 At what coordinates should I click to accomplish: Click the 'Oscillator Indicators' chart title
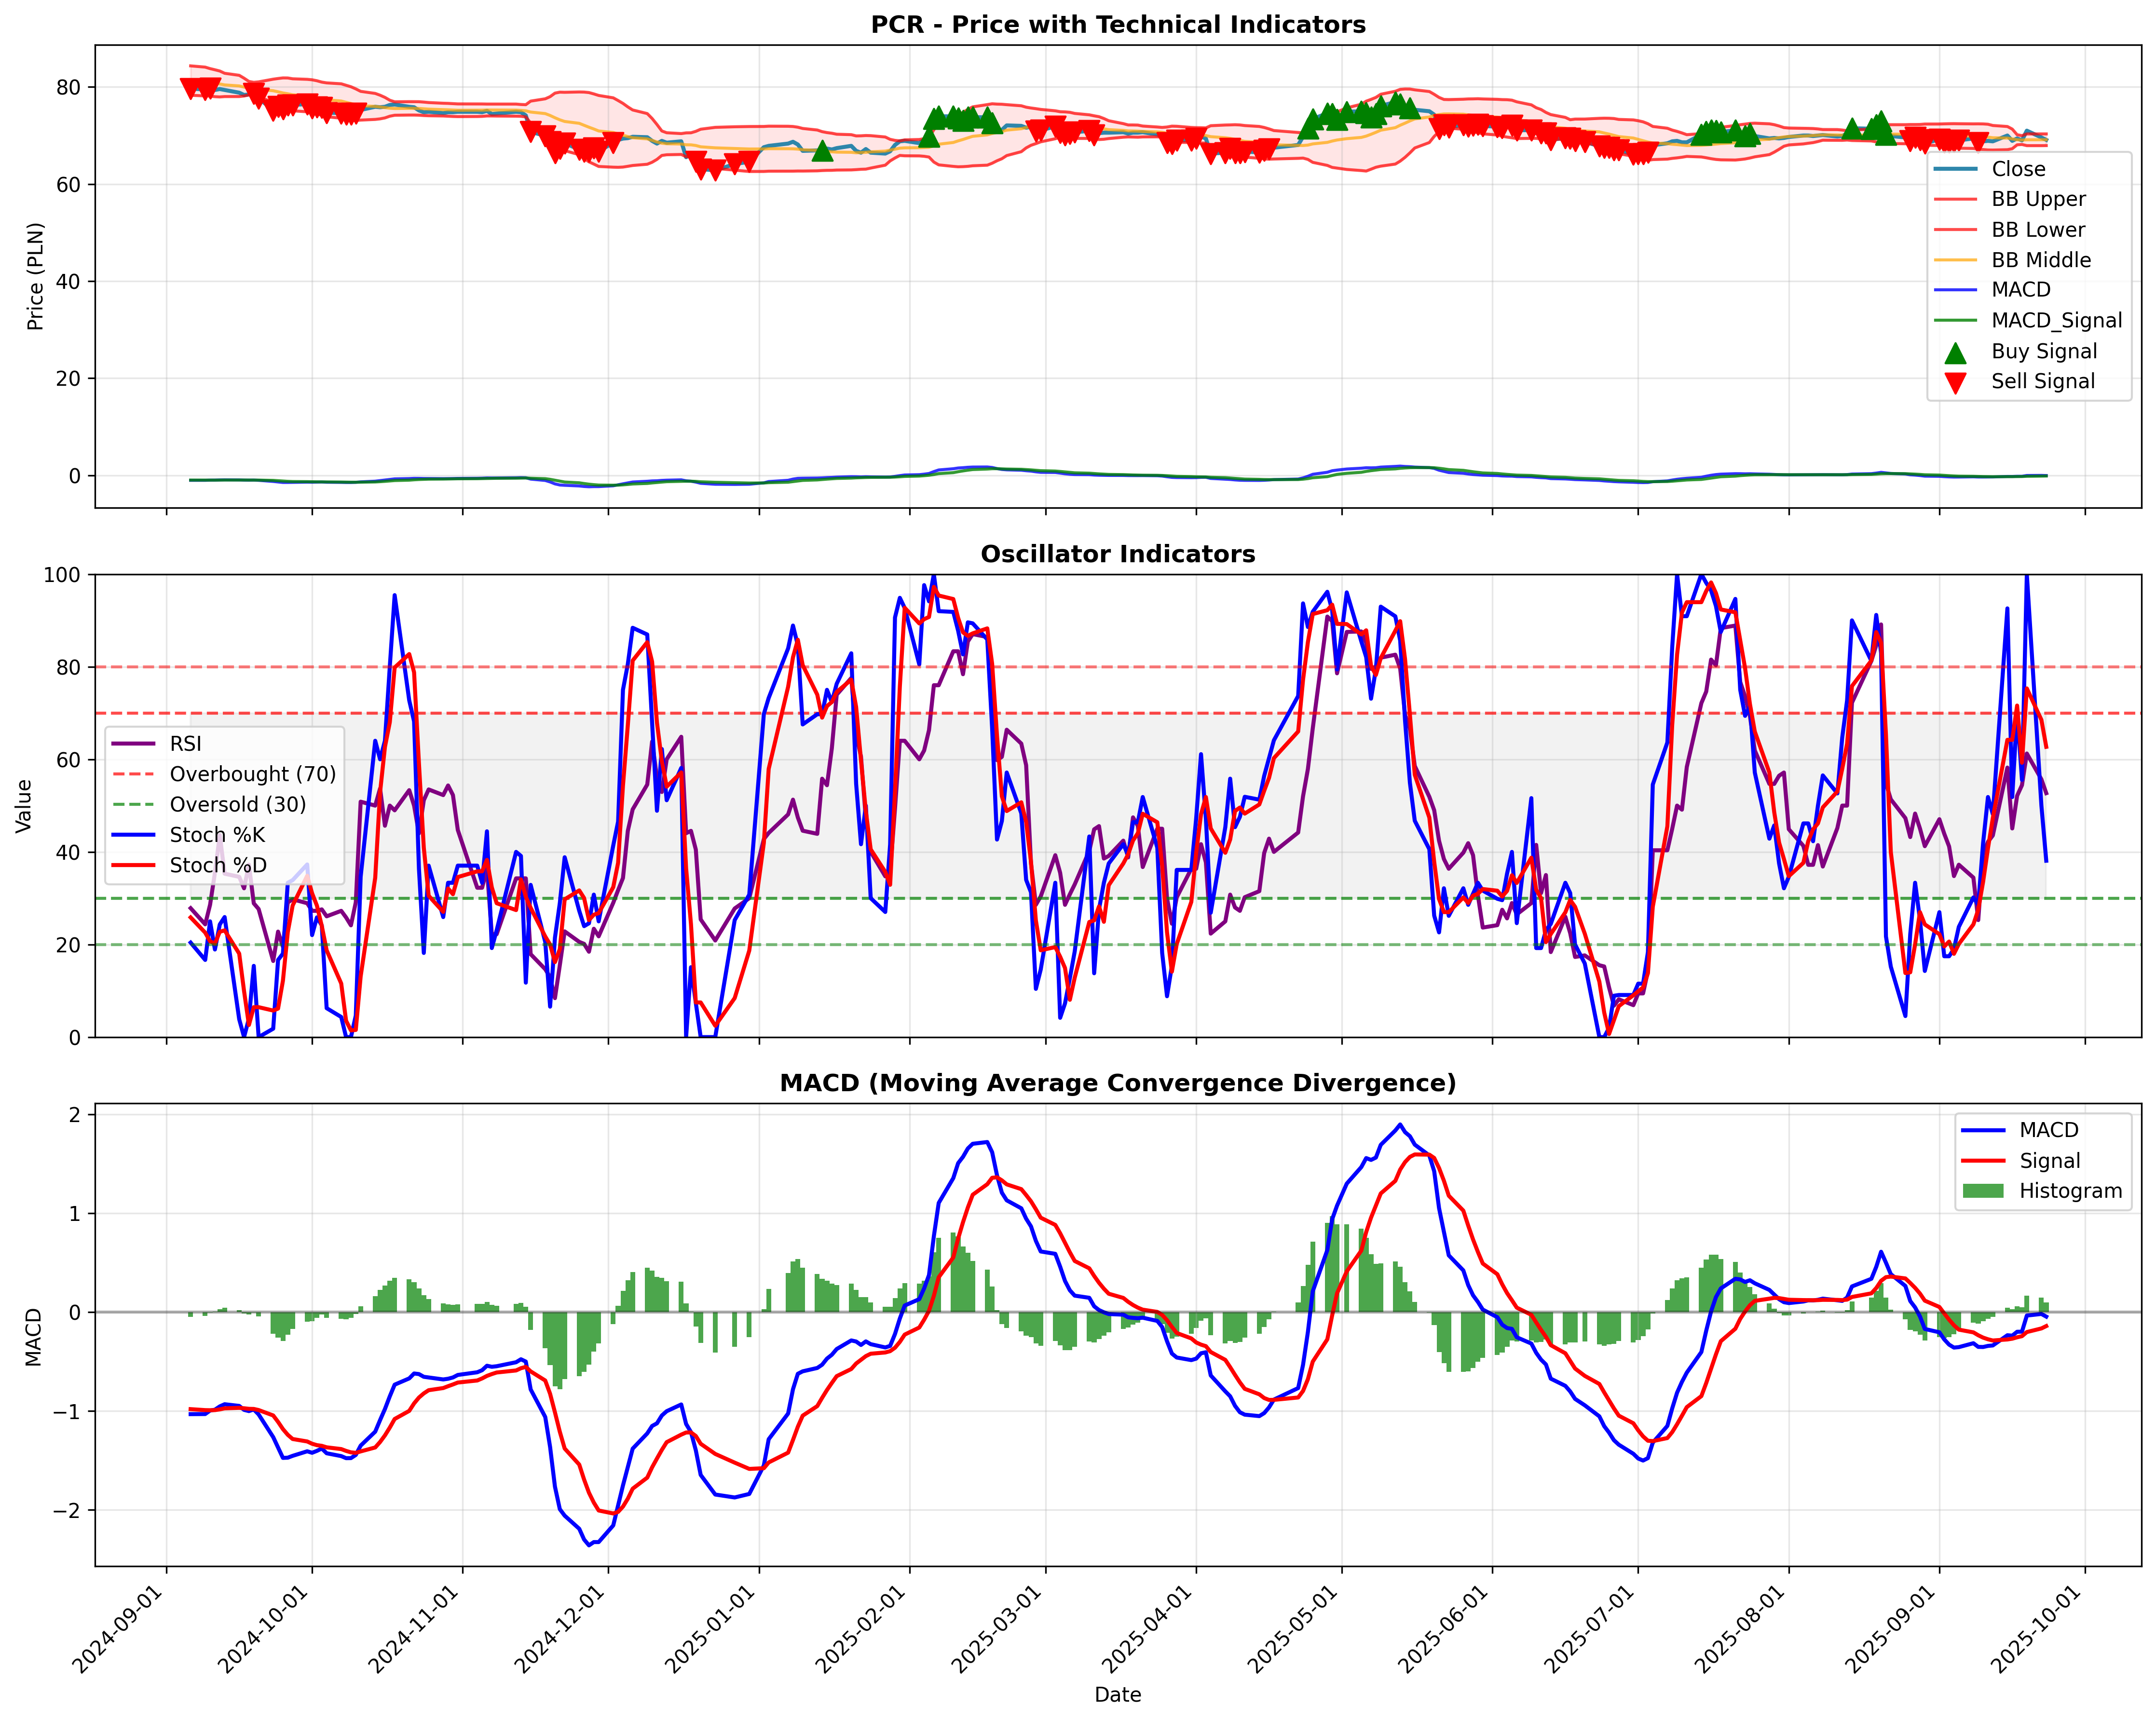(x=1117, y=554)
